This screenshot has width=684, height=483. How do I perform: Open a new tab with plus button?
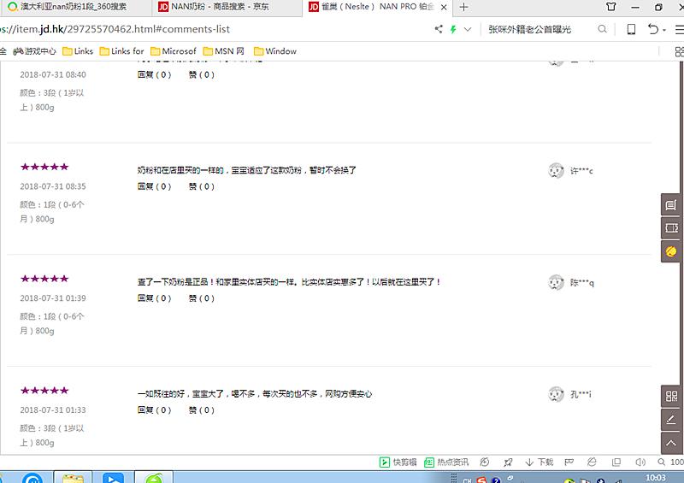[x=464, y=7]
